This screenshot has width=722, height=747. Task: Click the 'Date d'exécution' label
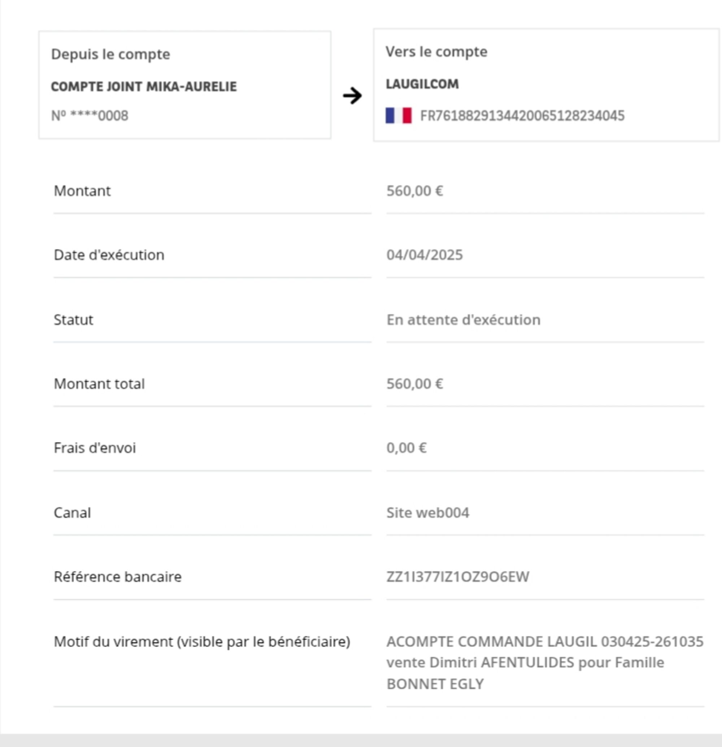109,255
